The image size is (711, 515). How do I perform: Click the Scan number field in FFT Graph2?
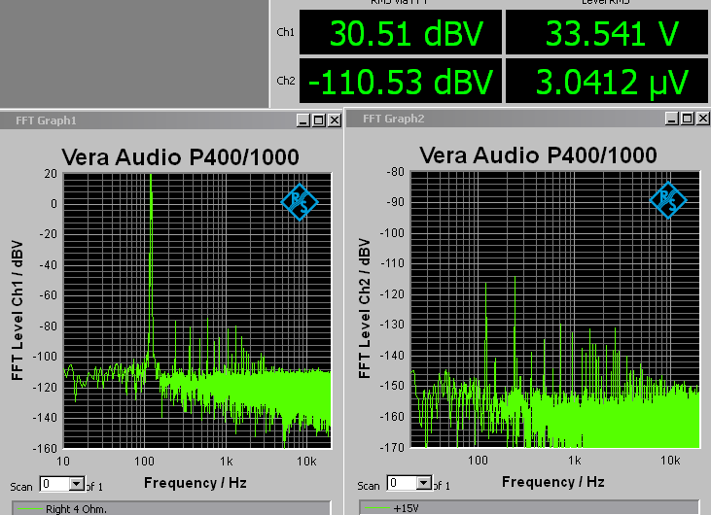403,483
